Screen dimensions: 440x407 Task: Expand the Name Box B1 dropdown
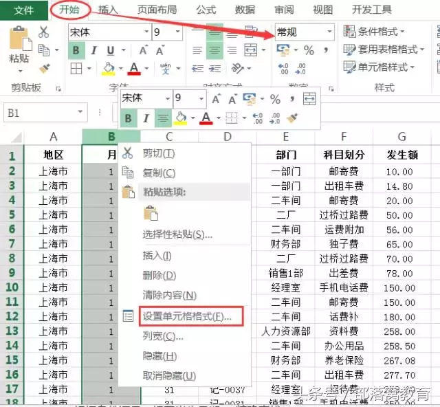(x=80, y=112)
